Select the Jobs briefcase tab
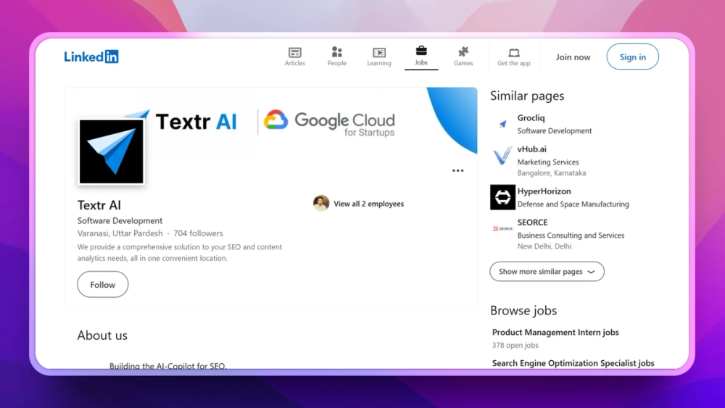The width and height of the screenshot is (725, 408). [421, 56]
